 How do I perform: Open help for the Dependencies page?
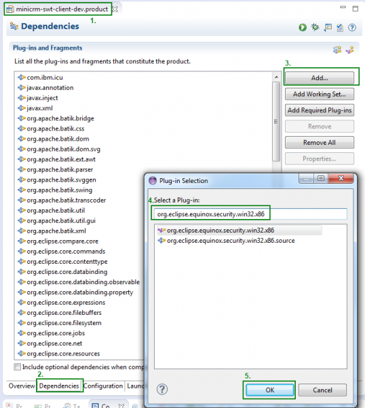(x=352, y=27)
